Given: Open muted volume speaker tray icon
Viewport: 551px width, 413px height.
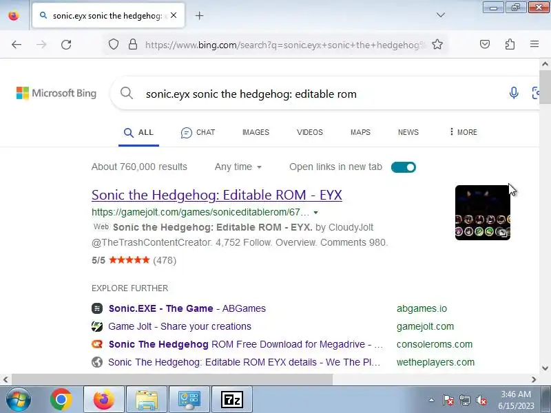Looking at the screenshot, I should (481, 400).
